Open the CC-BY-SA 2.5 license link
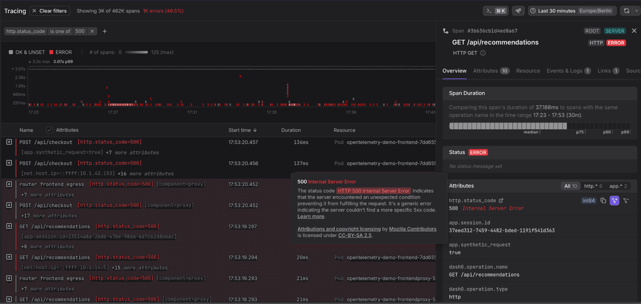The image size is (641, 304). [x=355, y=235]
